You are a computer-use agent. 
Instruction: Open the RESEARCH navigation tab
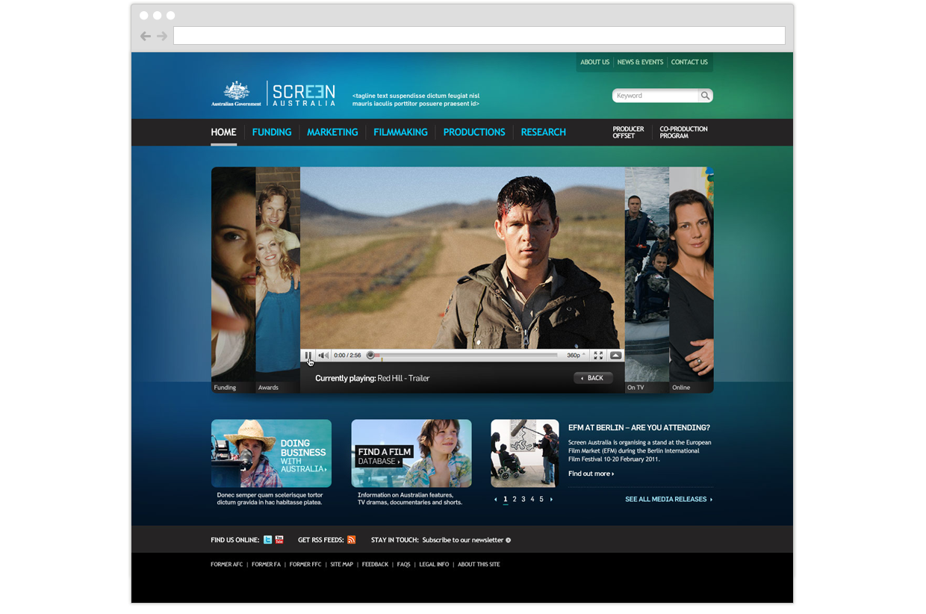(x=544, y=132)
